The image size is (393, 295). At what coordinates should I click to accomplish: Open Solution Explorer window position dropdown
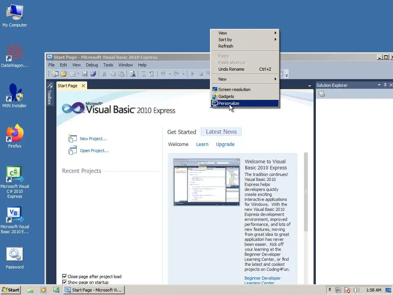[379, 85]
